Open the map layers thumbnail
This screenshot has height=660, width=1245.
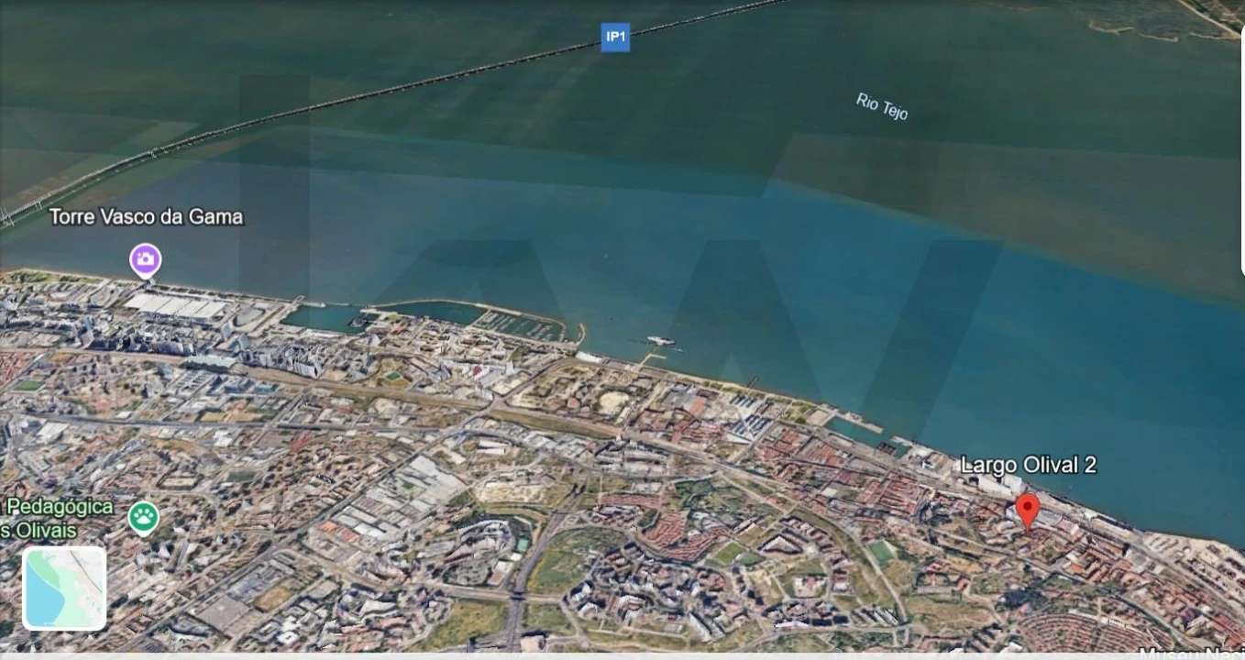[64, 588]
